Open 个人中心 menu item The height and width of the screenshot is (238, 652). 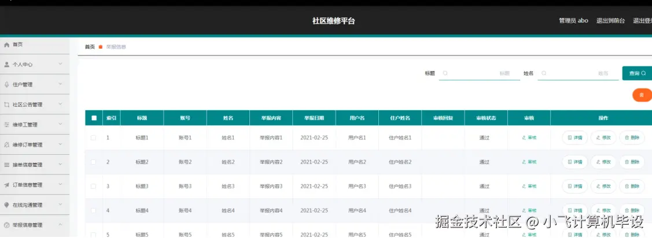35,65
